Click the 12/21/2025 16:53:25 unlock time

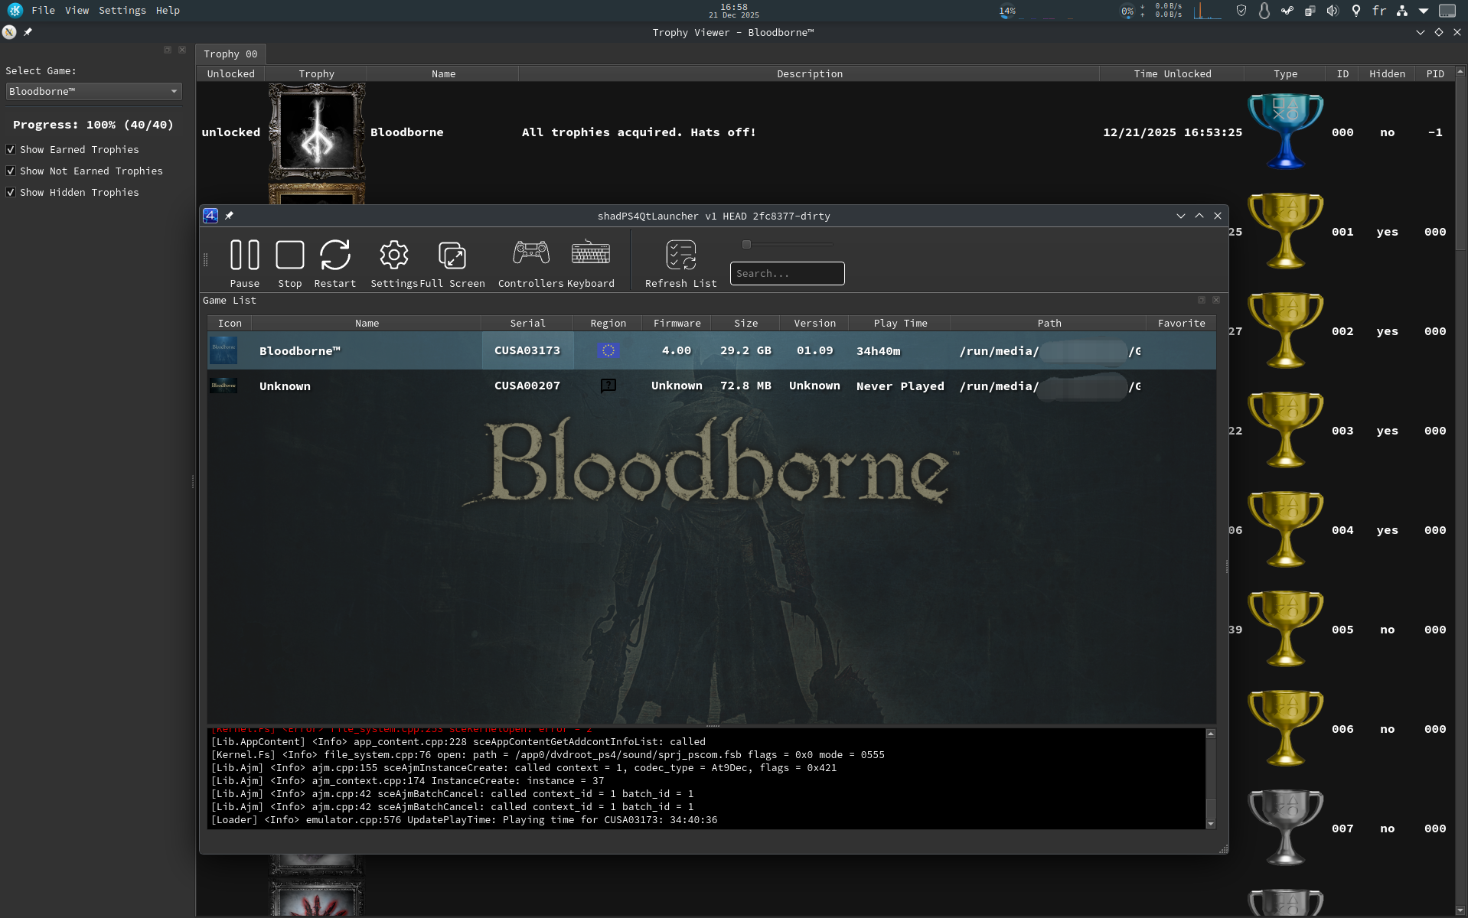1172,132
